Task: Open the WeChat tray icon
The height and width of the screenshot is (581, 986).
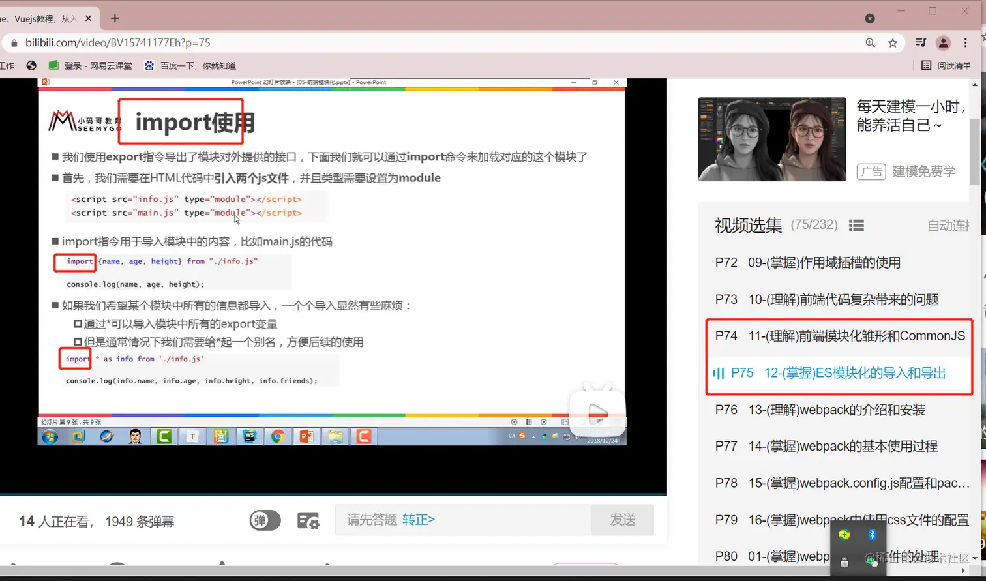Action: (872, 561)
